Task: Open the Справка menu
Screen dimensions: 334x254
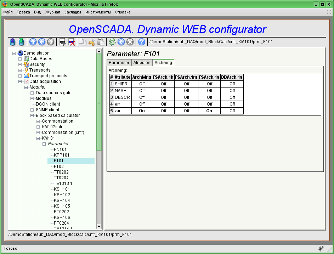Action: (x=123, y=12)
